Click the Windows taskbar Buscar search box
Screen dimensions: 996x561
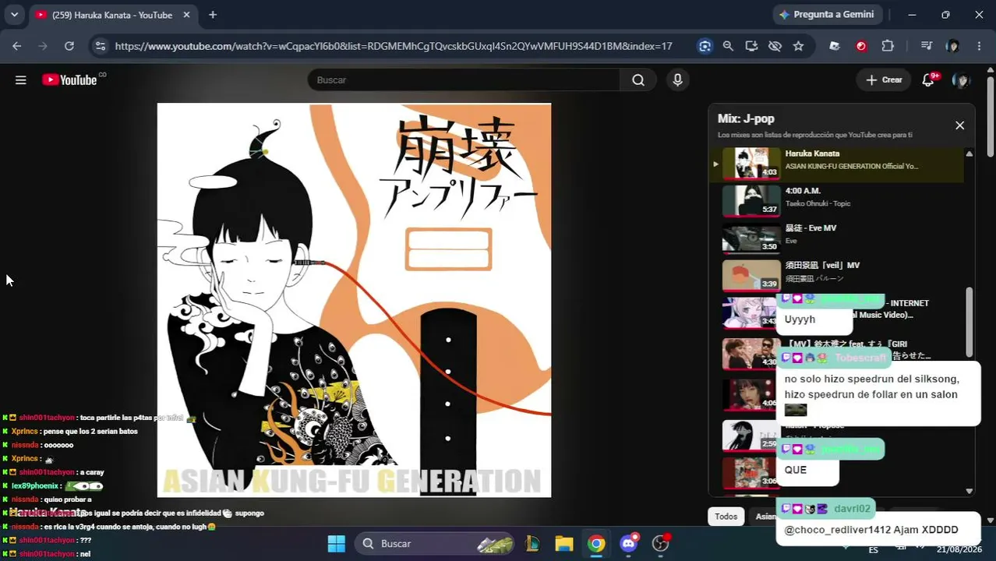pos(436,543)
